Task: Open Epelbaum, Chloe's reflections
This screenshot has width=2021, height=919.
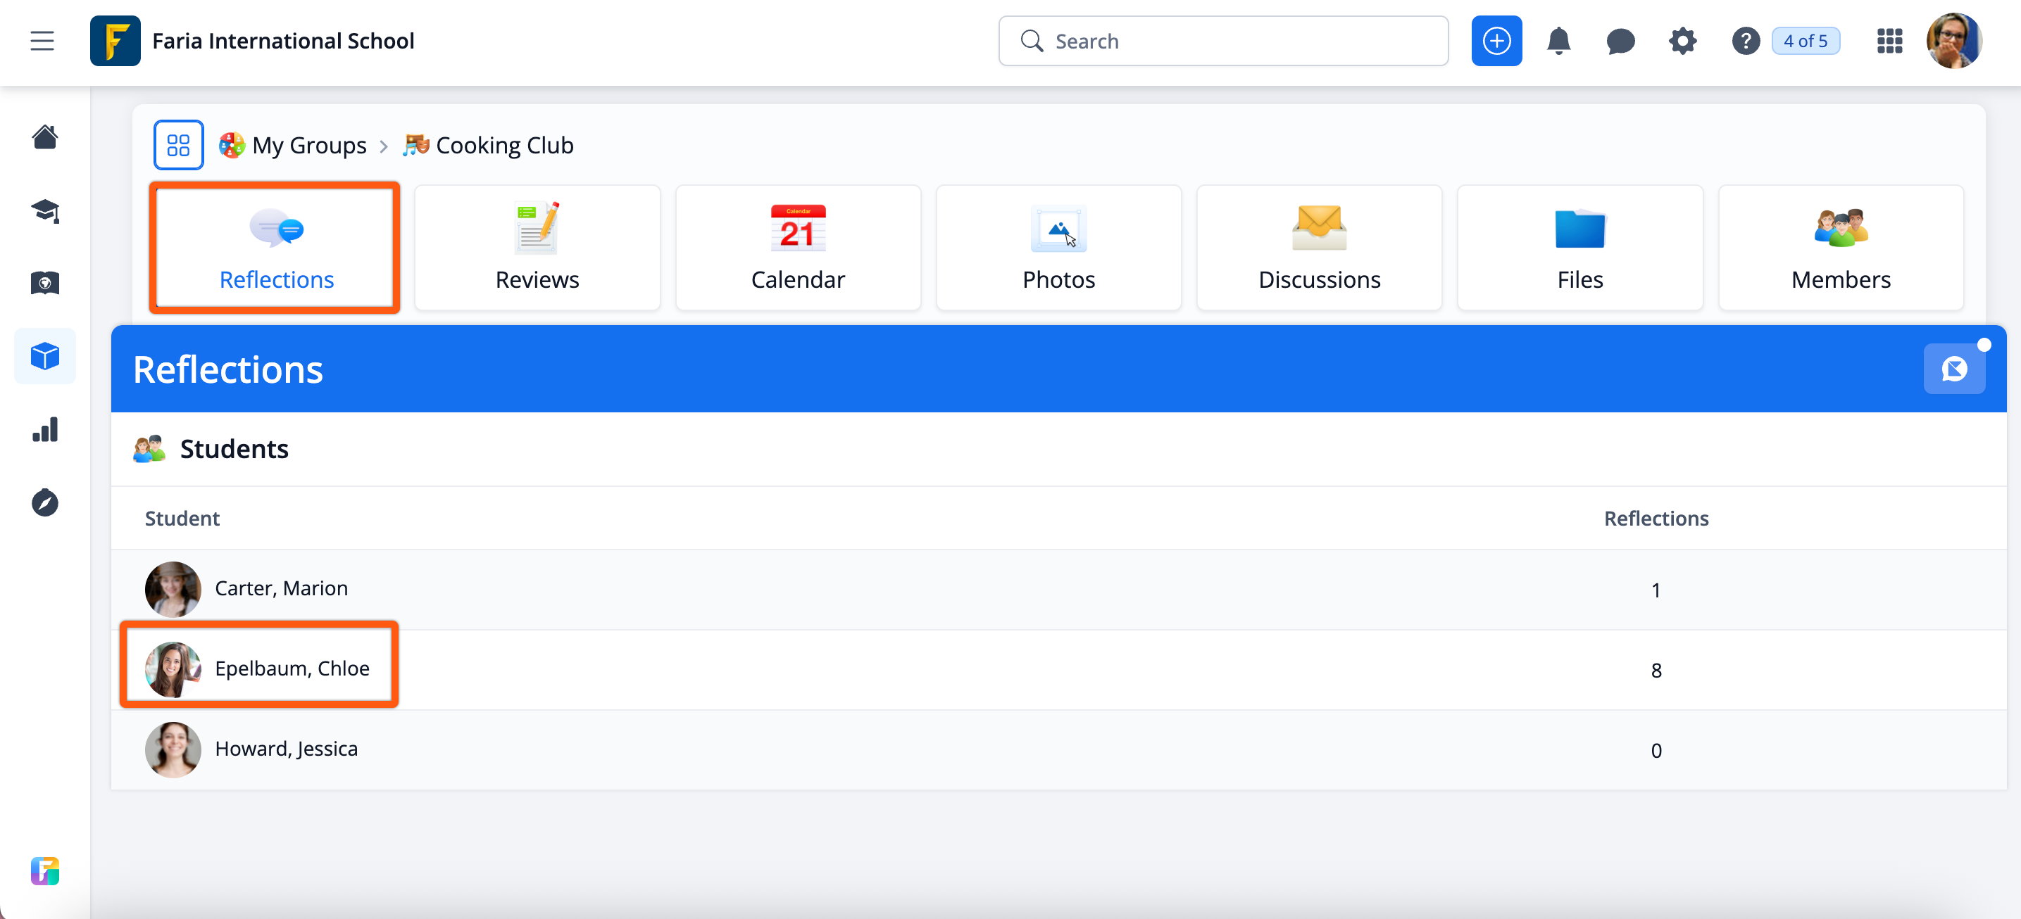Action: [x=292, y=668]
